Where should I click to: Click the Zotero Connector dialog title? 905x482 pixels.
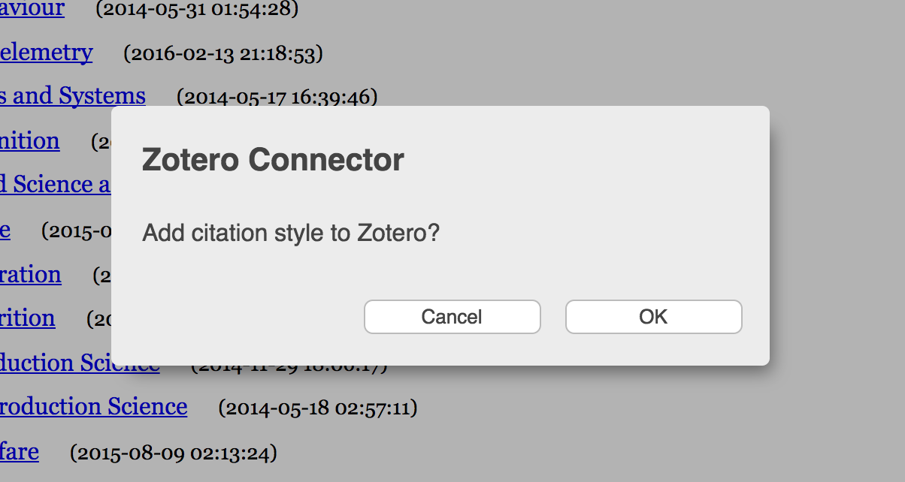coord(272,159)
